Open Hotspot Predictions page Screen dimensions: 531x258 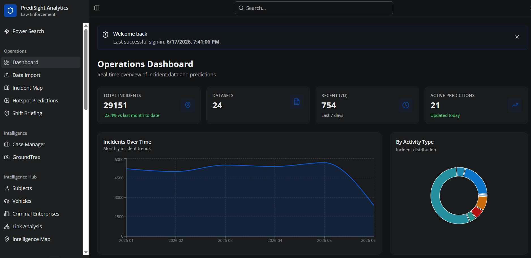tap(41, 100)
